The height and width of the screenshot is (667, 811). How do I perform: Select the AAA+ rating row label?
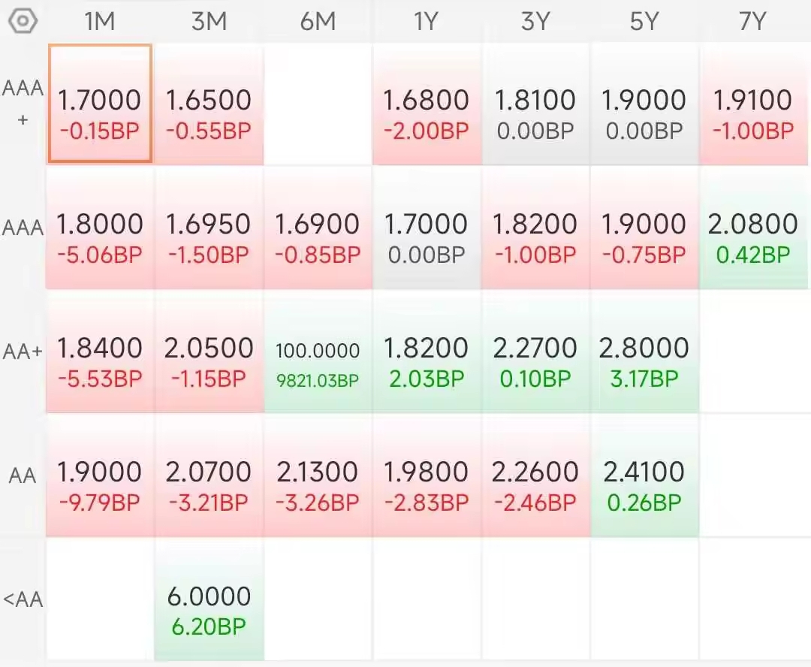[23, 103]
